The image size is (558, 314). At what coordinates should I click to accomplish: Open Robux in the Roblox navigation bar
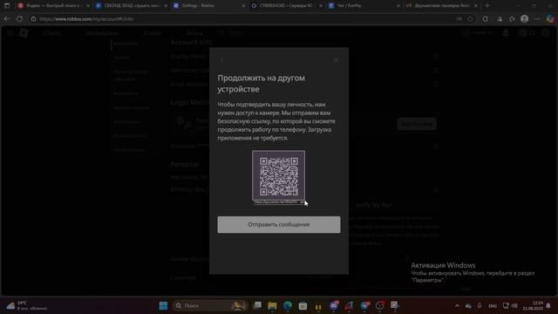point(194,33)
